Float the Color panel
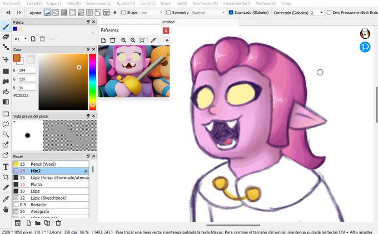The image size is (378, 234). coord(88,49)
